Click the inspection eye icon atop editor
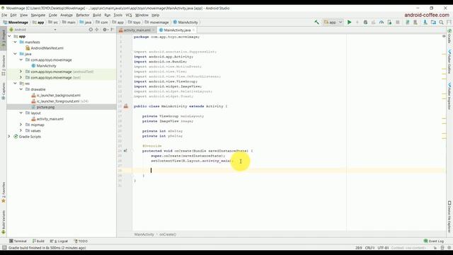This screenshot has width=453, height=255. click(444, 36)
